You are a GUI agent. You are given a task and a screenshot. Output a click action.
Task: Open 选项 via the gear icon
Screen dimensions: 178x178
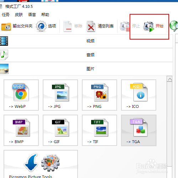(41, 26)
